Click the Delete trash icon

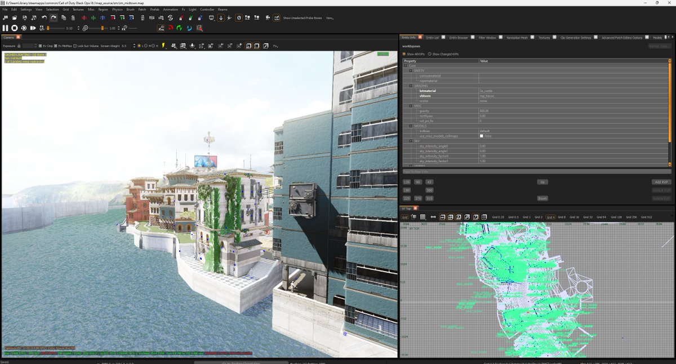(73, 17)
